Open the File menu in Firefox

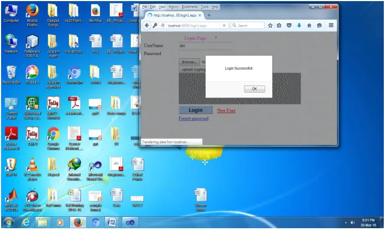(144, 7)
